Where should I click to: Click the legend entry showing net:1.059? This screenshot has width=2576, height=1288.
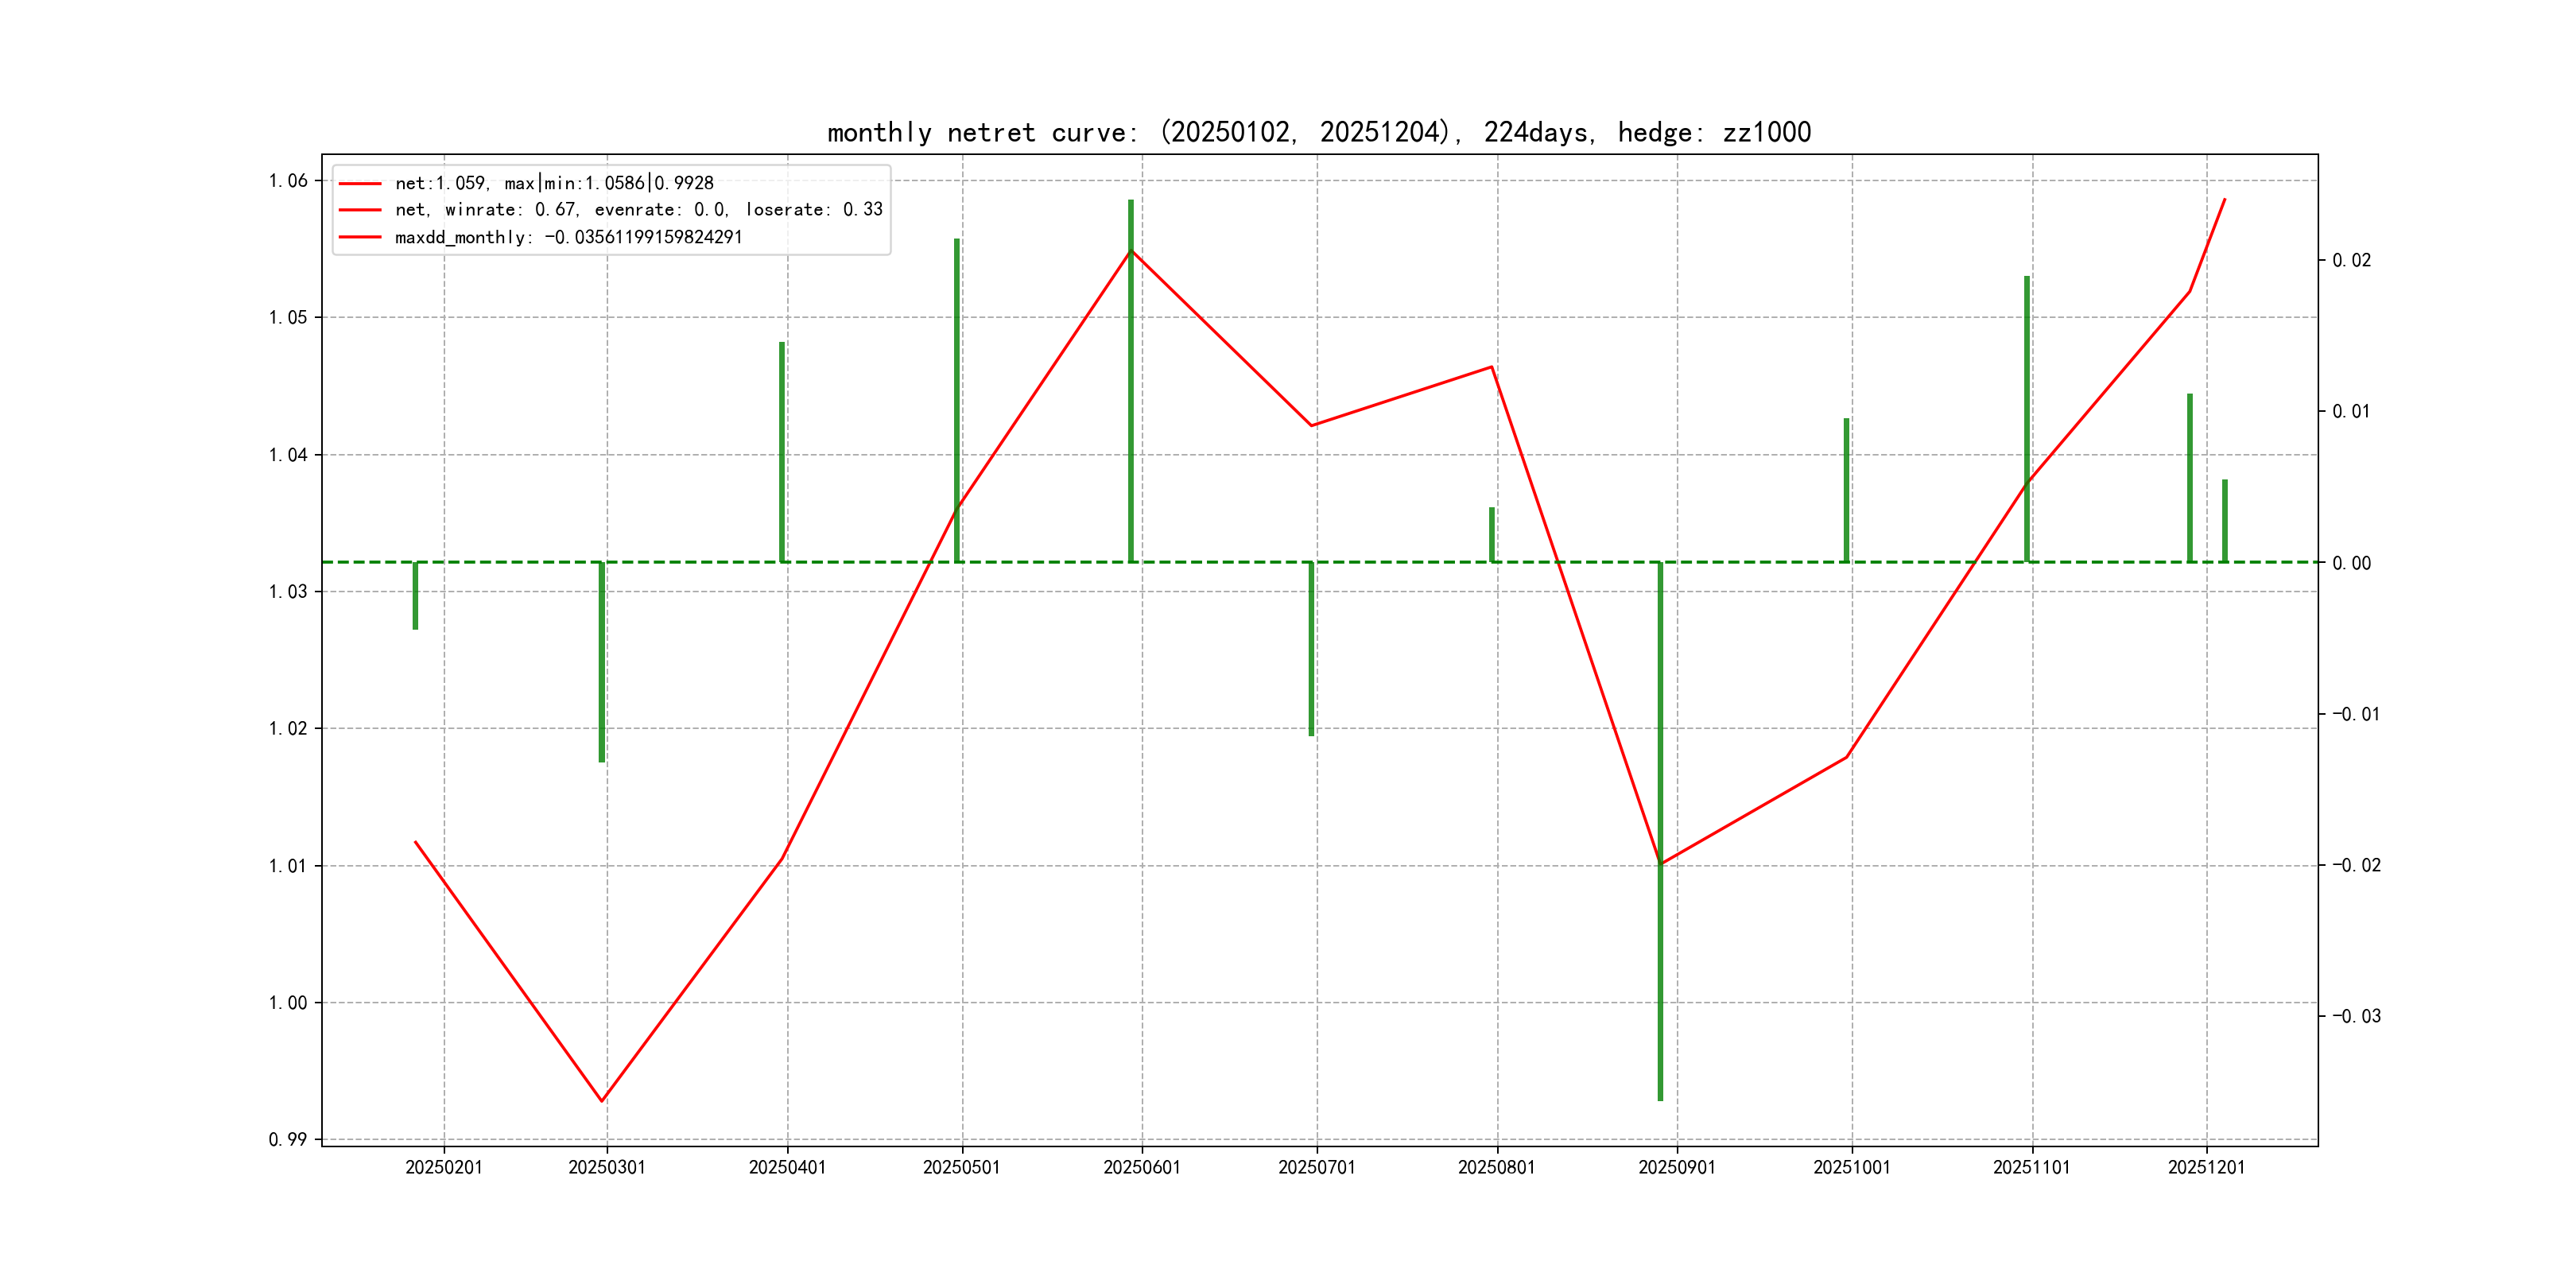point(554,183)
